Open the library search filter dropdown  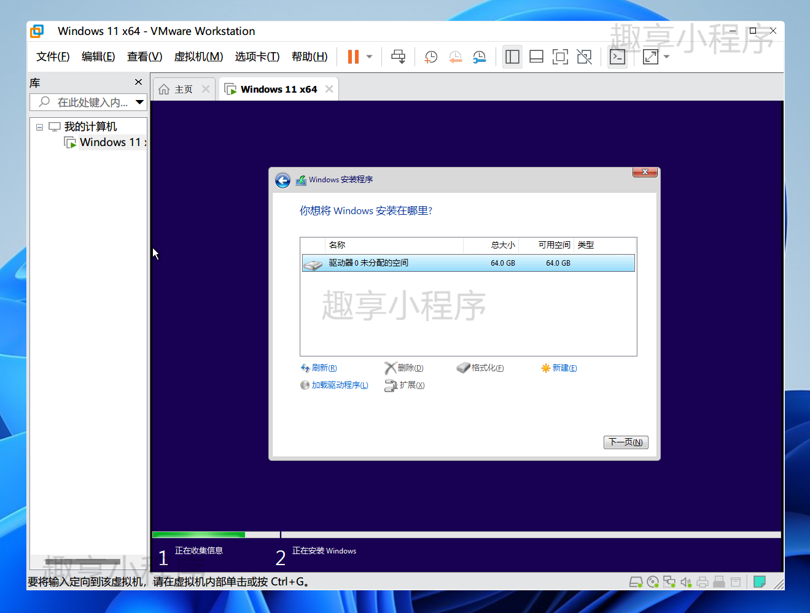point(140,102)
